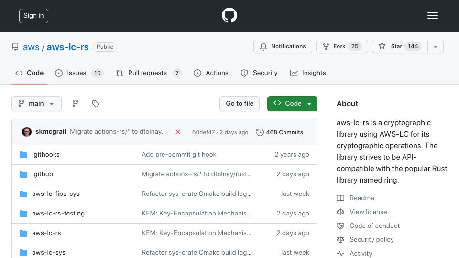Click the pull requests count badge 7
This screenshot has width=459, height=258.
pos(177,73)
